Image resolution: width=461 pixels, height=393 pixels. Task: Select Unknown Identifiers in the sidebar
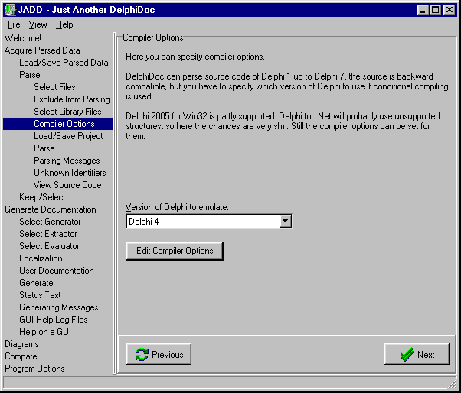coord(70,173)
